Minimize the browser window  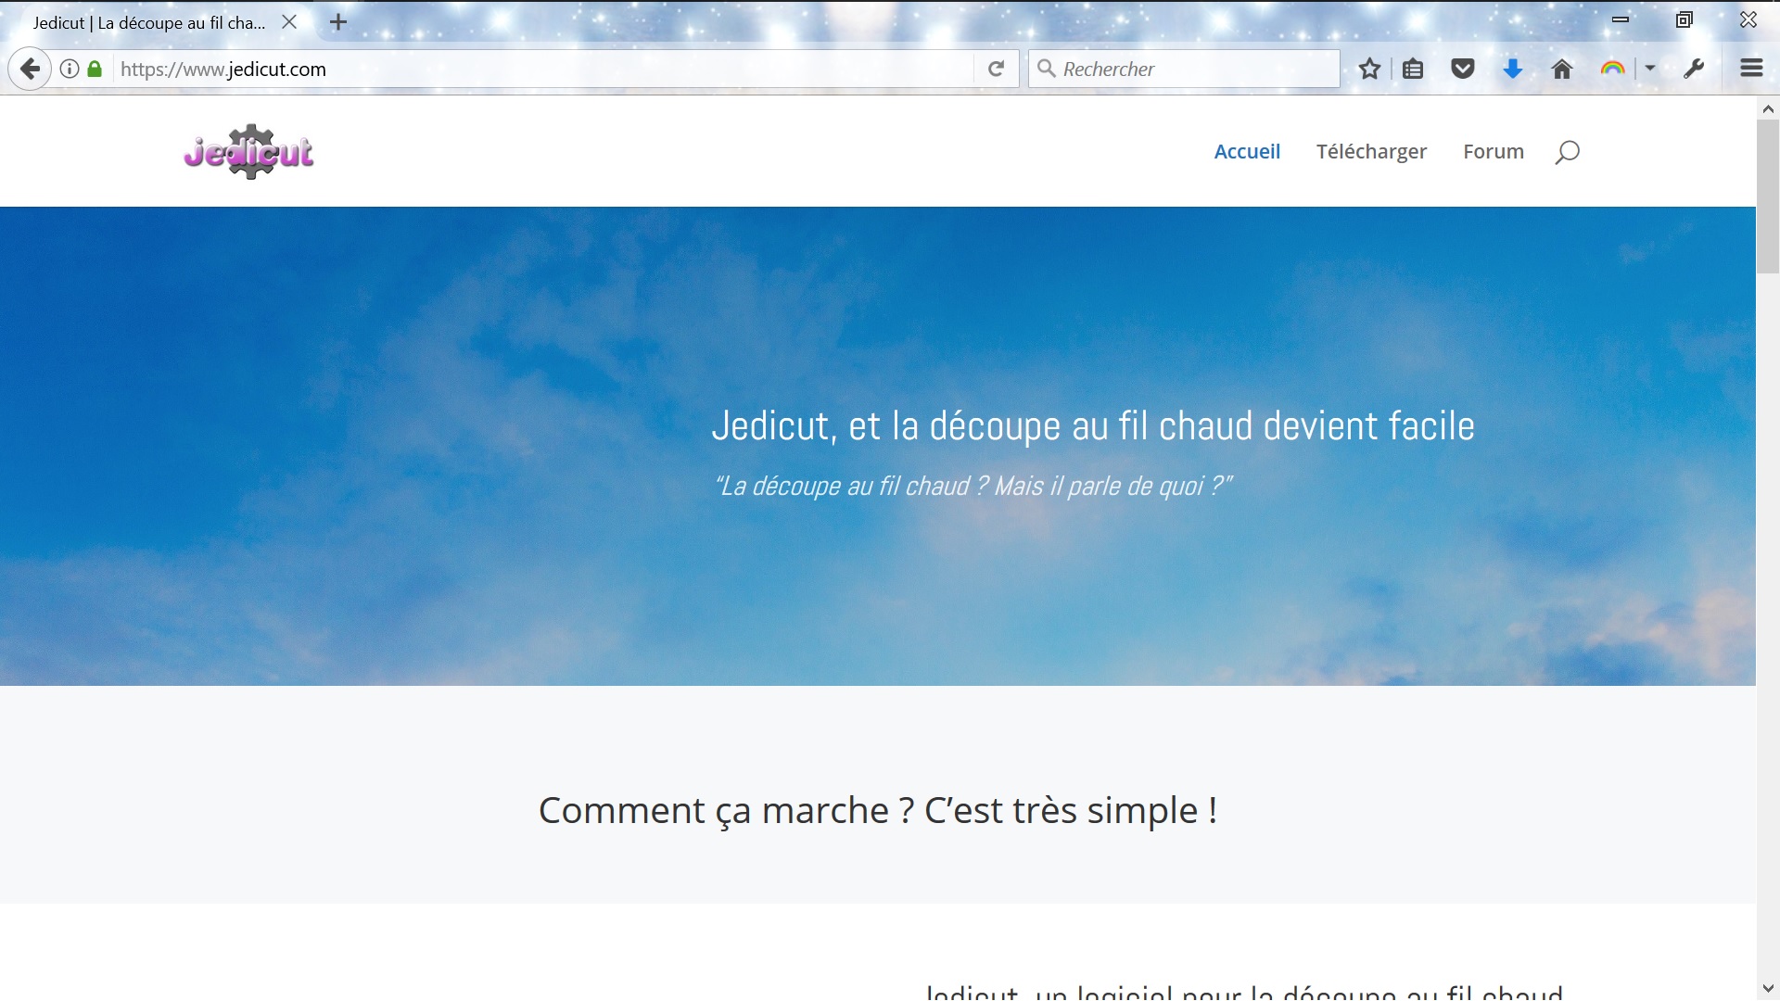[1621, 19]
